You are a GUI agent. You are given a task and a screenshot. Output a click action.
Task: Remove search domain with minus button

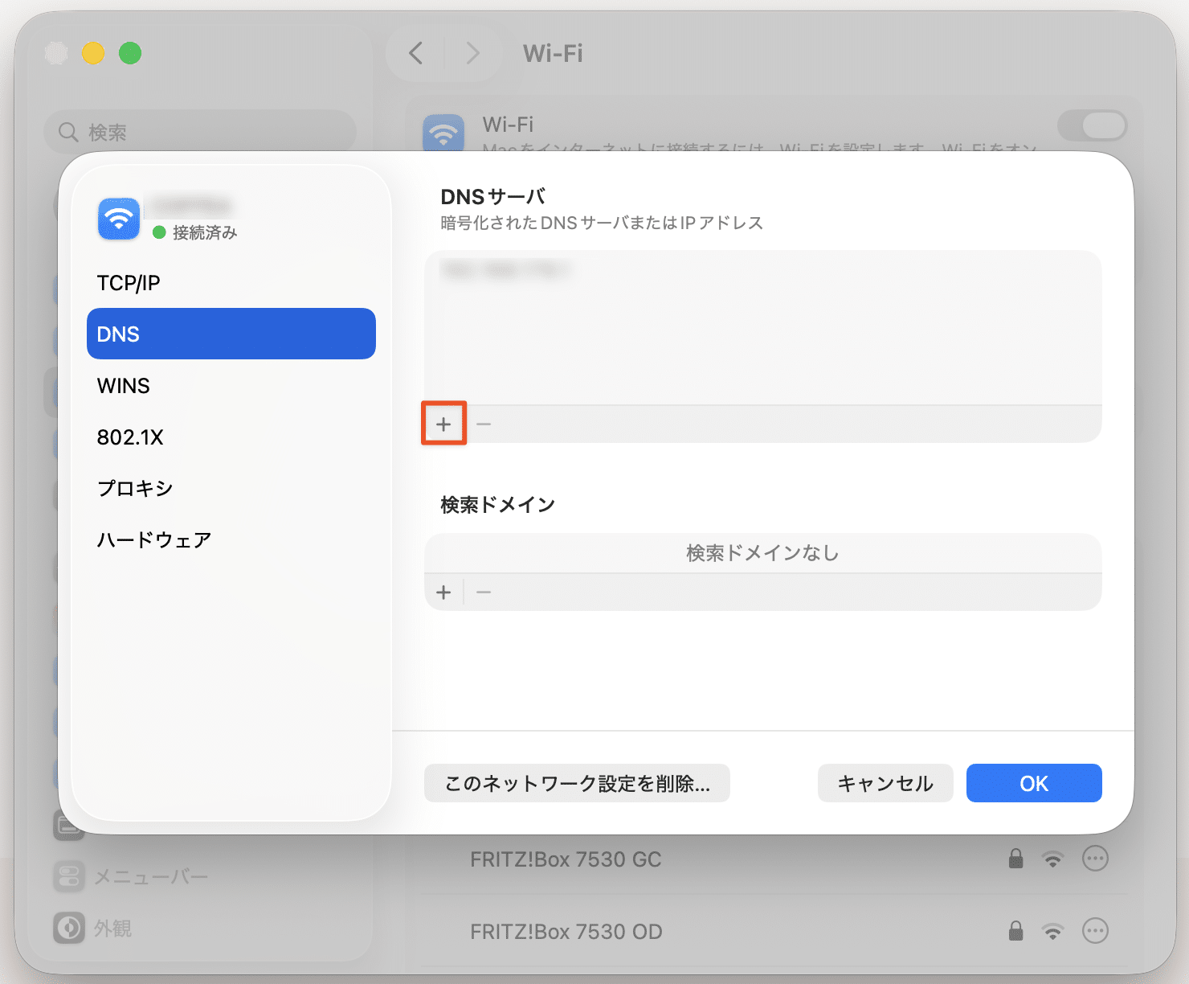coord(484,592)
